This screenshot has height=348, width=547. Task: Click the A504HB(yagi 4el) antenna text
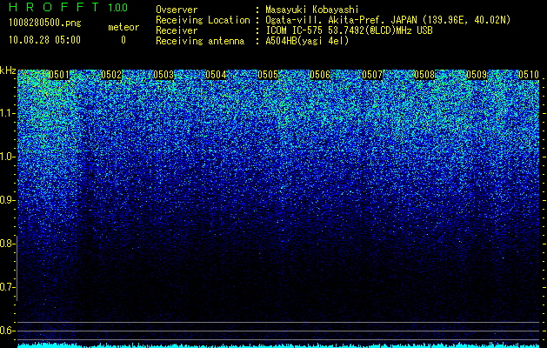(307, 41)
